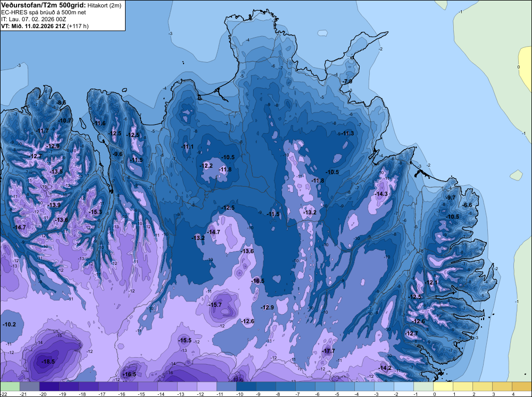
Task: Pick the -9.6 temperature label
Action: click(x=118, y=154)
